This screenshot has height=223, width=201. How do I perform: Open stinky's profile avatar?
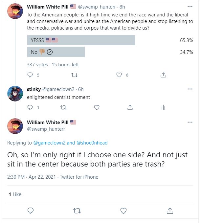click(x=15, y=93)
